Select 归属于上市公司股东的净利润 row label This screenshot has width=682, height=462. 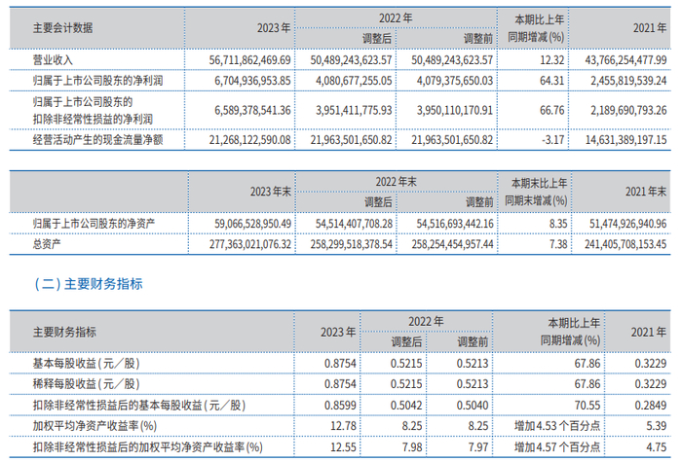point(97,81)
